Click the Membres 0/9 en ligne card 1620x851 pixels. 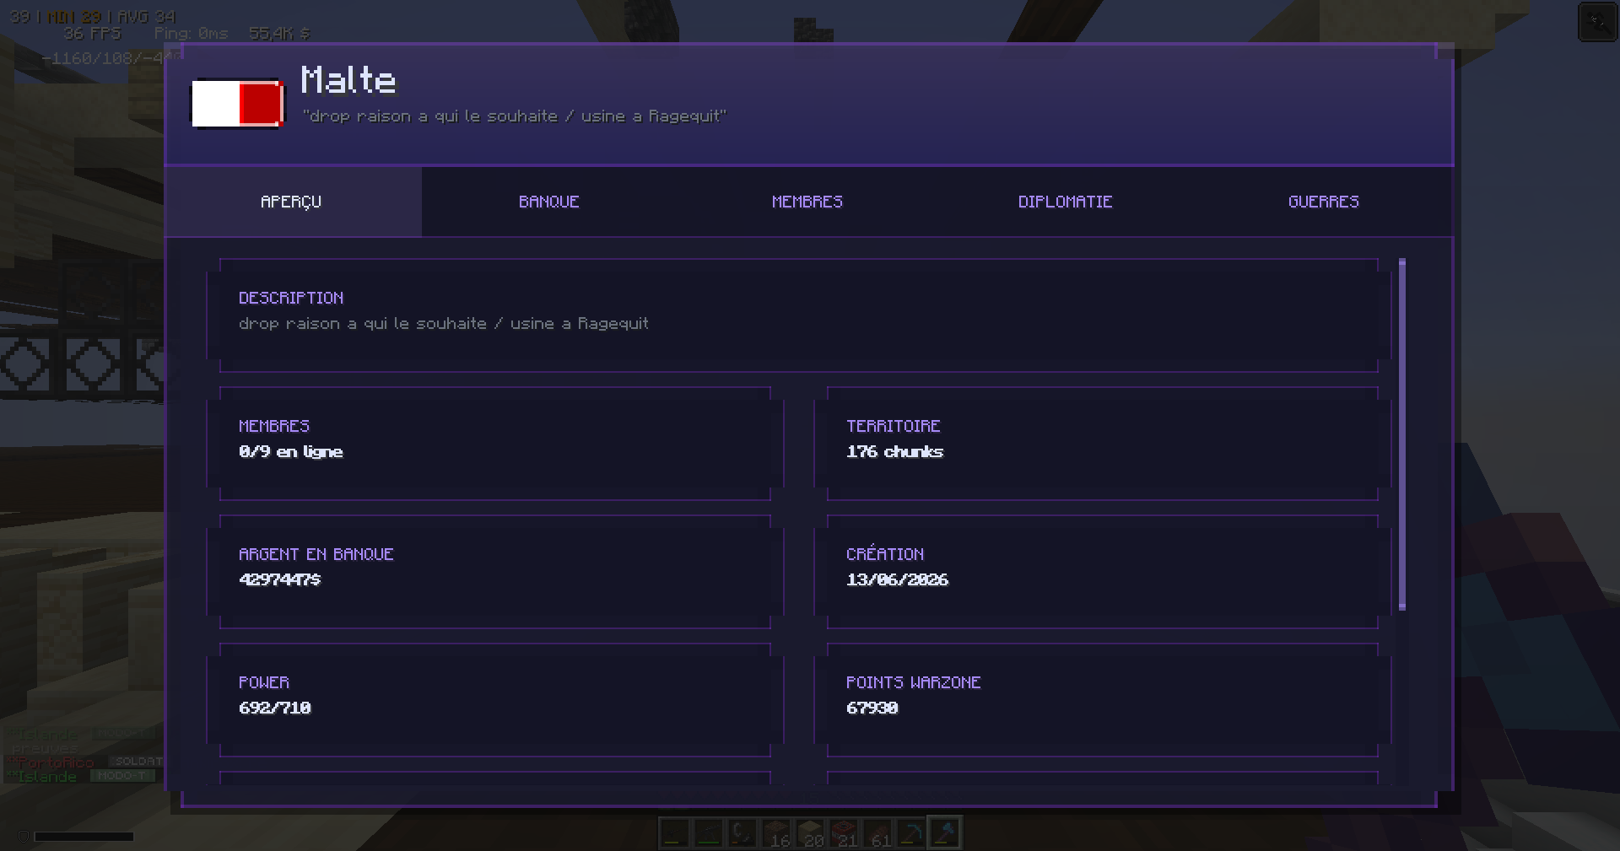pos(495,444)
